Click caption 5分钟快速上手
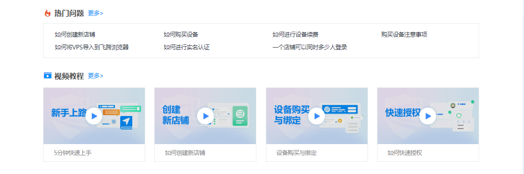The width and height of the screenshot is (524, 174). coord(73,153)
